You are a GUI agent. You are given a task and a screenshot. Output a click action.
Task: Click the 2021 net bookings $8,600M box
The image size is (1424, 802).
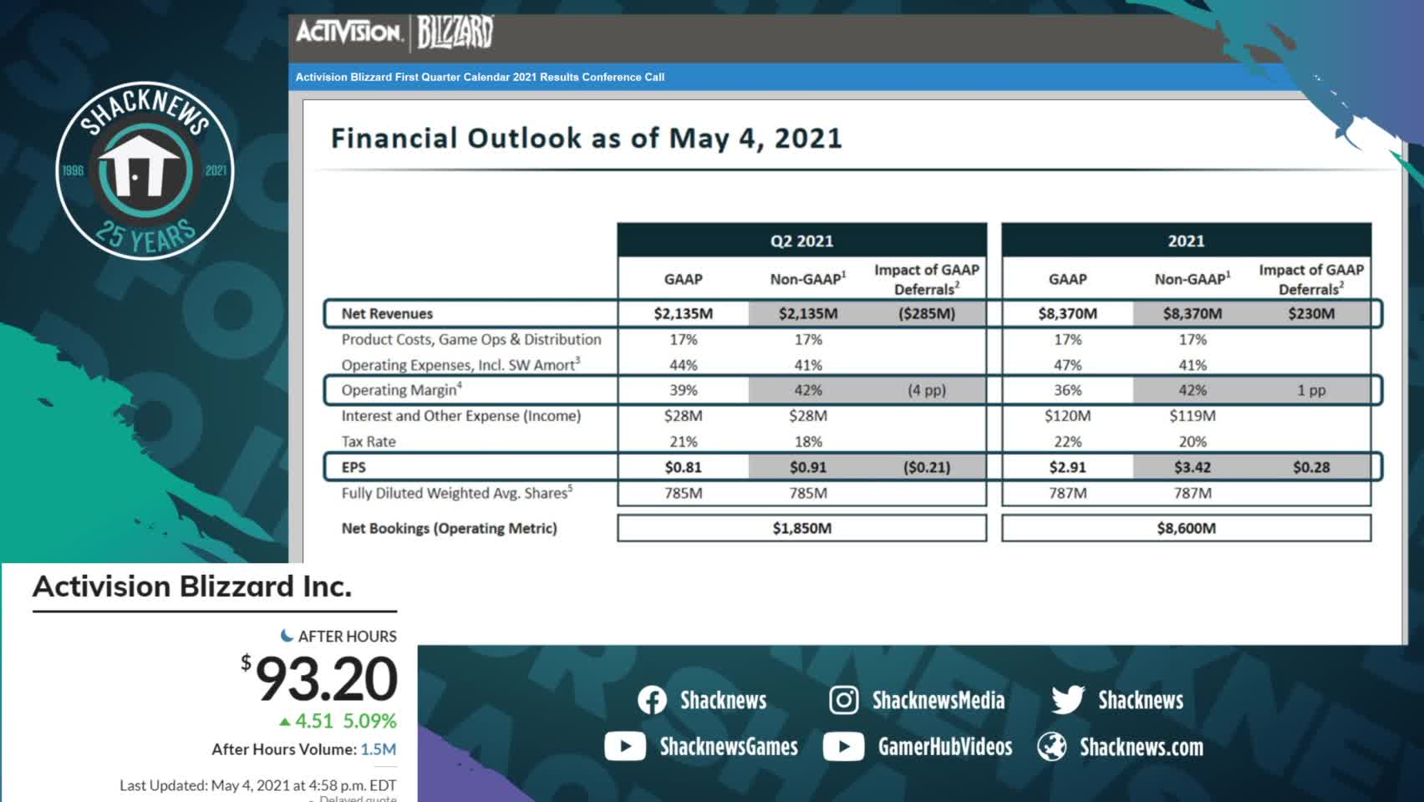pyautogui.click(x=1186, y=528)
